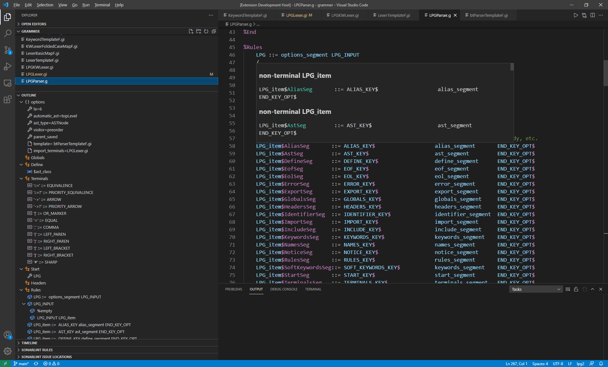
Task: Expand the Timeline section
Action: click(x=29, y=343)
